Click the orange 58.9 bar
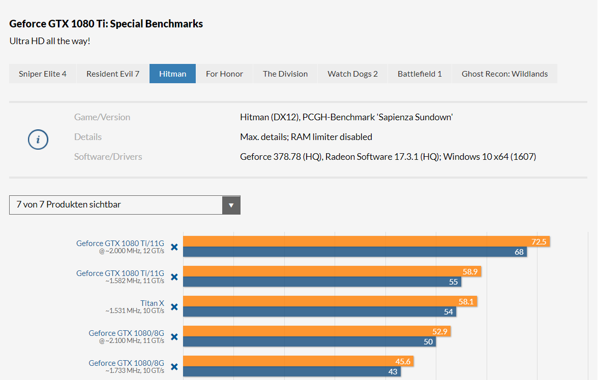This screenshot has height=380, width=598. point(332,271)
